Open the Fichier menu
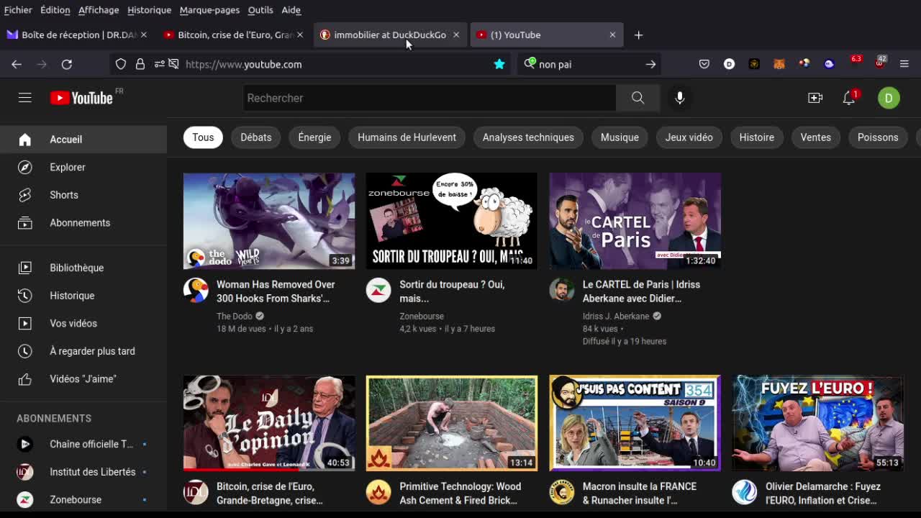The image size is (921, 518). click(18, 10)
